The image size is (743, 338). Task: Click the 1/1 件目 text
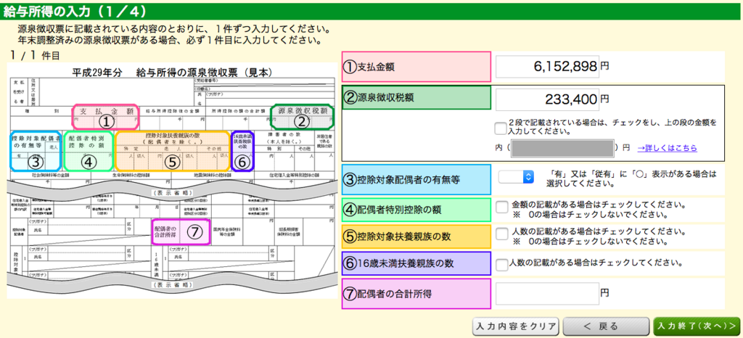[x=35, y=55]
